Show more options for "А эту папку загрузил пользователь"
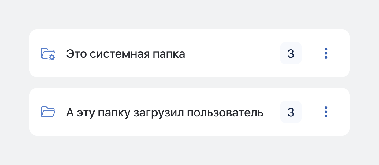The image size is (379, 165). point(326,112)
